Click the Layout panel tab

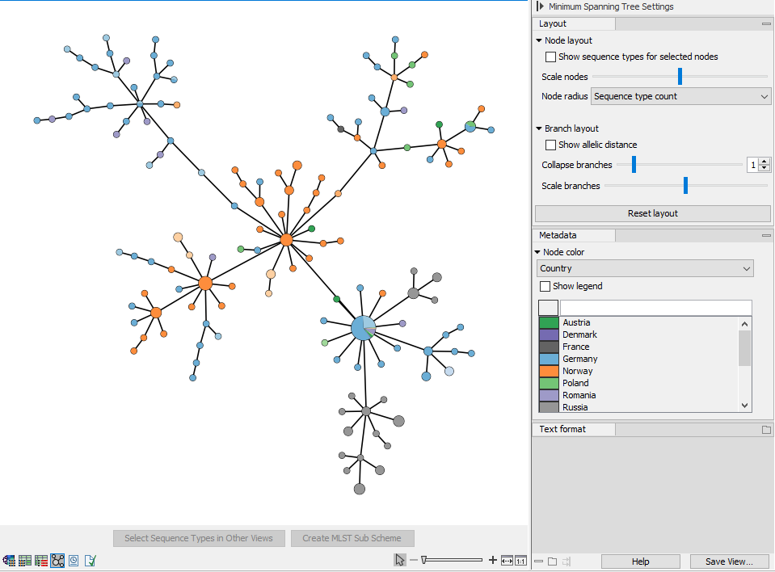pos(554,24)
